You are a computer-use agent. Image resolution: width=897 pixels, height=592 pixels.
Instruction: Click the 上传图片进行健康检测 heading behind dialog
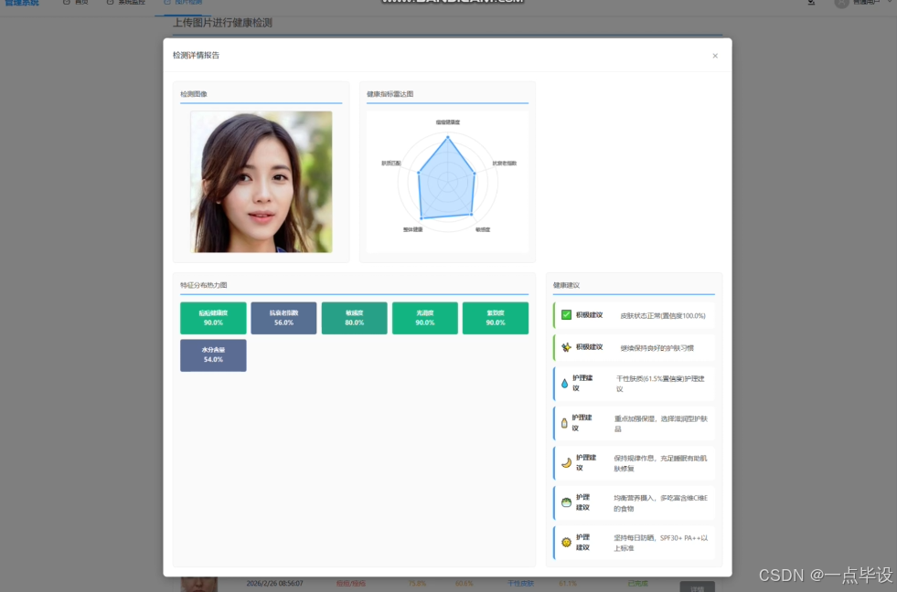222,23
